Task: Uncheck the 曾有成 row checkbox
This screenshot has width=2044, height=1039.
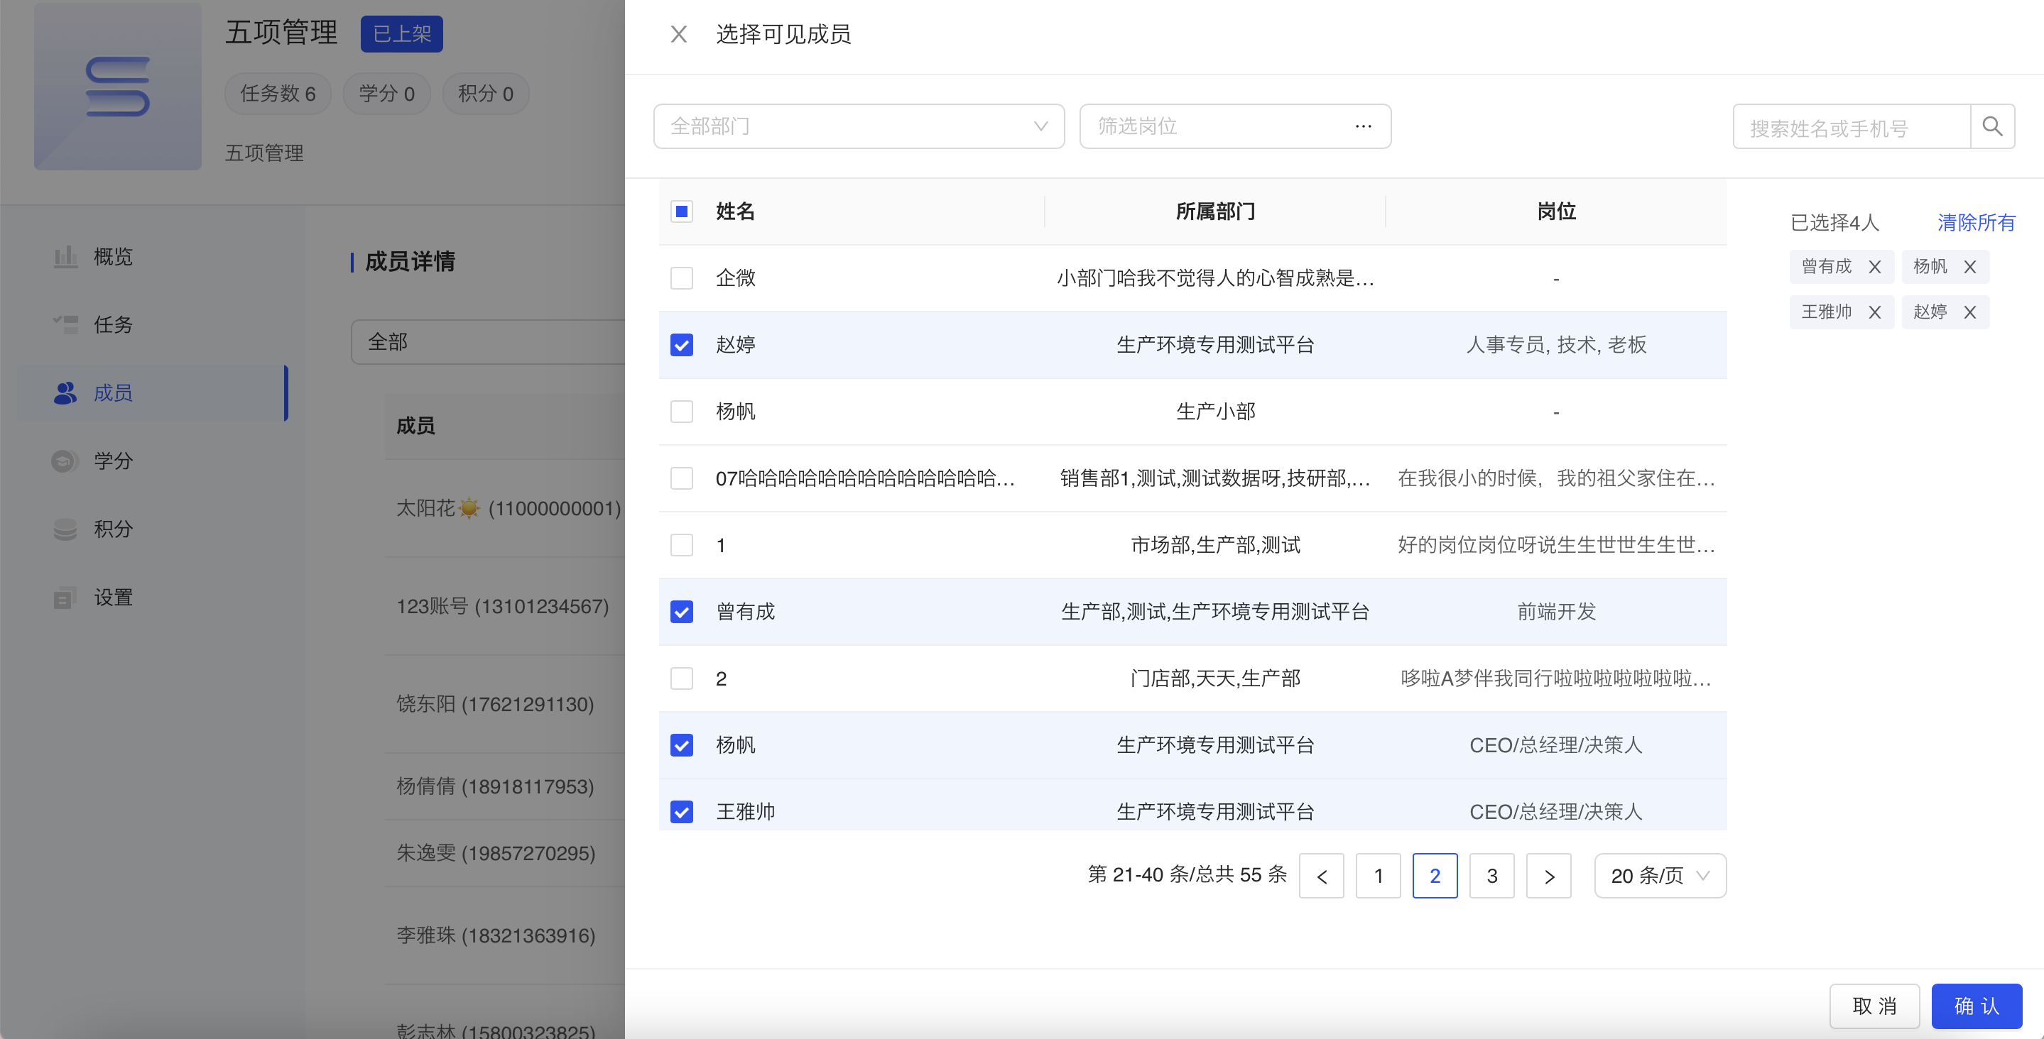Action: [682, 612]
